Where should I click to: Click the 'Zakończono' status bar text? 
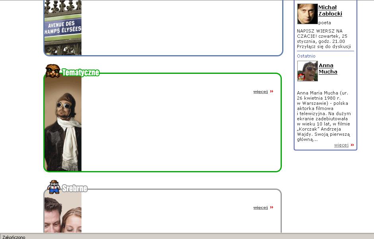point(14,237)
